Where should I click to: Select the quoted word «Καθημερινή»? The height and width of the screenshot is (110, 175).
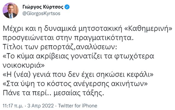pyautogui.click(x=145, y=29)
